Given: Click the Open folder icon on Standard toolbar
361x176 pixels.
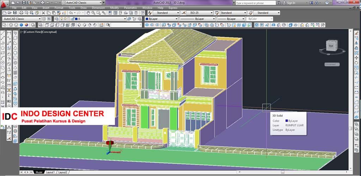Looking at the screenshot, I should [x=10, y=13].
